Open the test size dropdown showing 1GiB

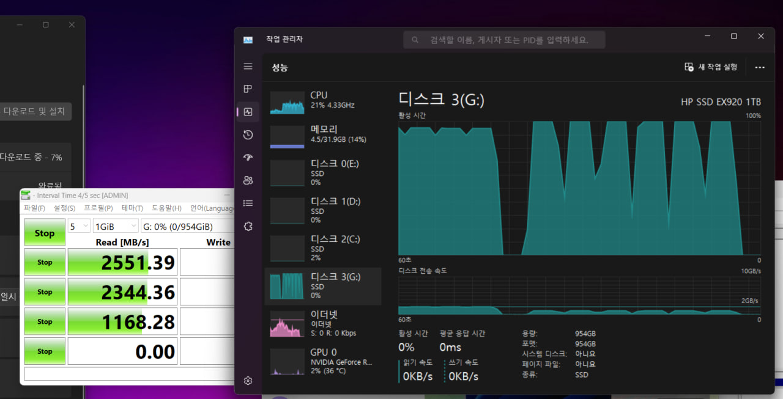coord(115,226)
